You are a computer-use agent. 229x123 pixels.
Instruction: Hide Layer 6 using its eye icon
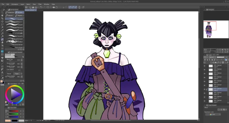(x=204, y=82)
